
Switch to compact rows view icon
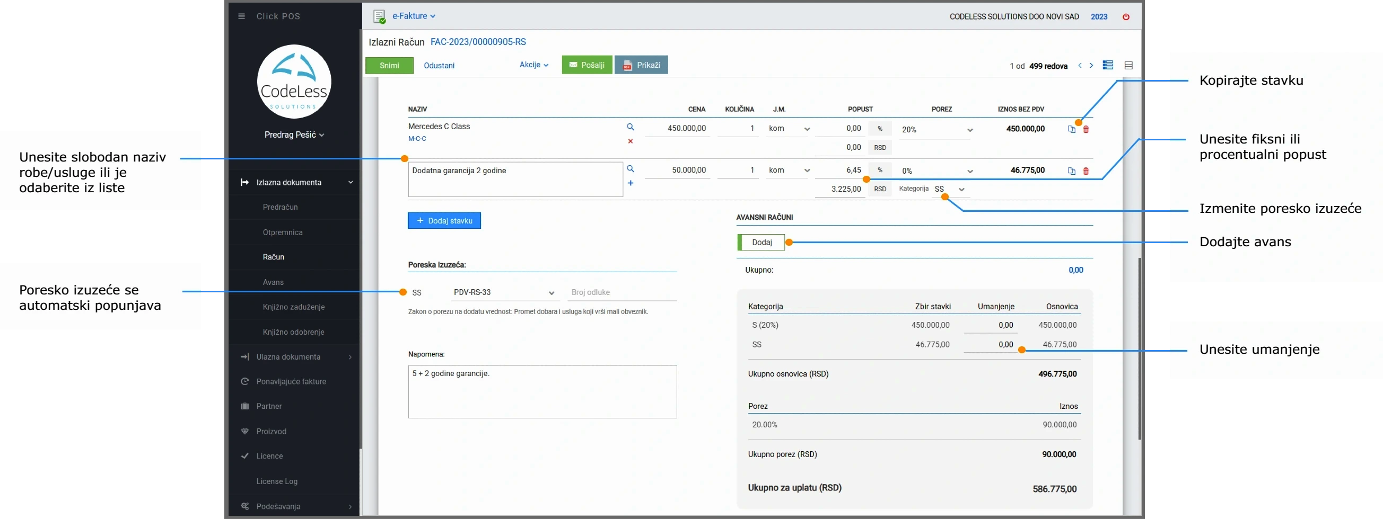coord(1128,66)
